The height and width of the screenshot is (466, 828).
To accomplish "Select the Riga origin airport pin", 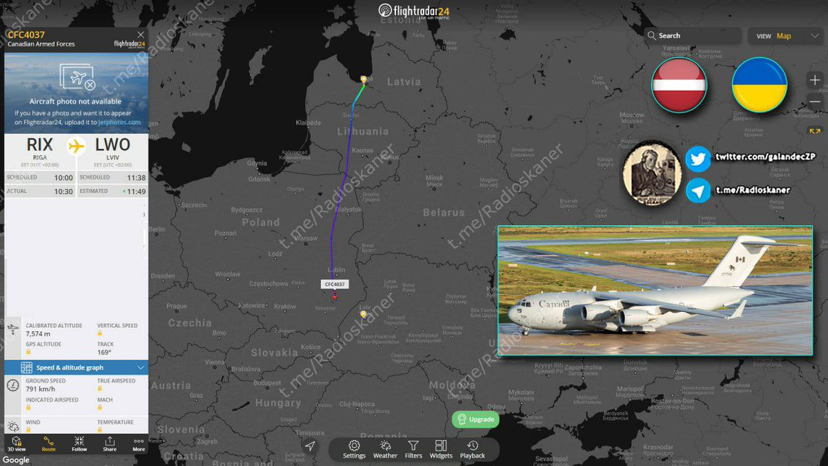I will pos(364,79).
